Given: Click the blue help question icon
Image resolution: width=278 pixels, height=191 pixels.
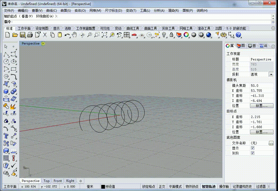Looking at the screenshot, I should (x=238, y=35).
